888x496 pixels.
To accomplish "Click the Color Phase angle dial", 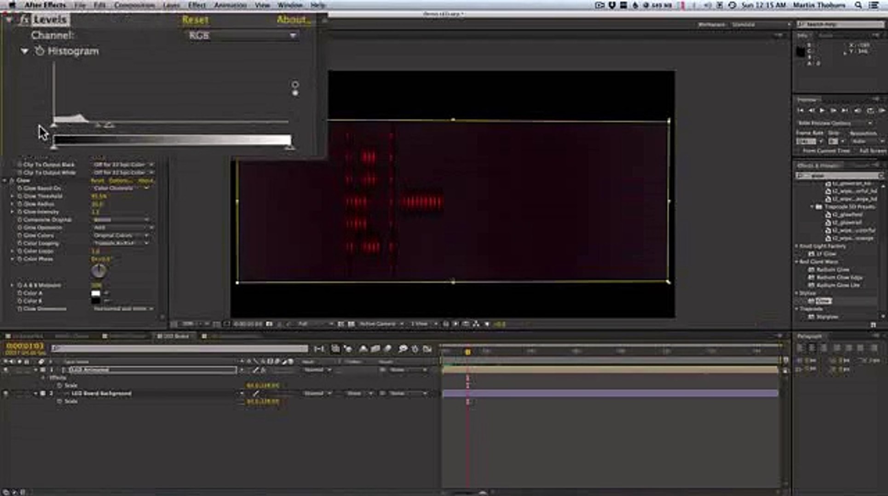I will (x=98, y=271).
